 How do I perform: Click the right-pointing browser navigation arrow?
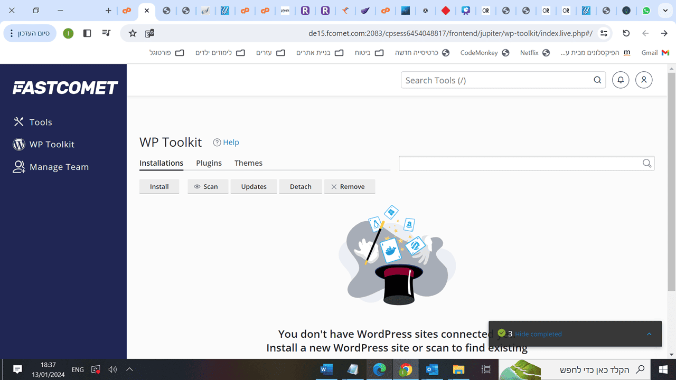tap(664, 33)
